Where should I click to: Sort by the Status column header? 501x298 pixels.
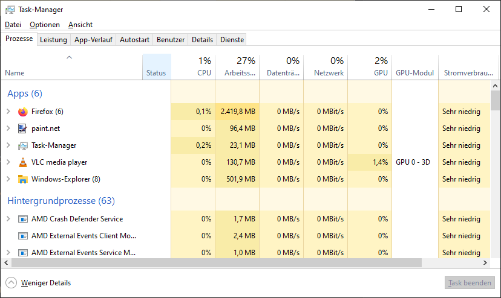157,66
